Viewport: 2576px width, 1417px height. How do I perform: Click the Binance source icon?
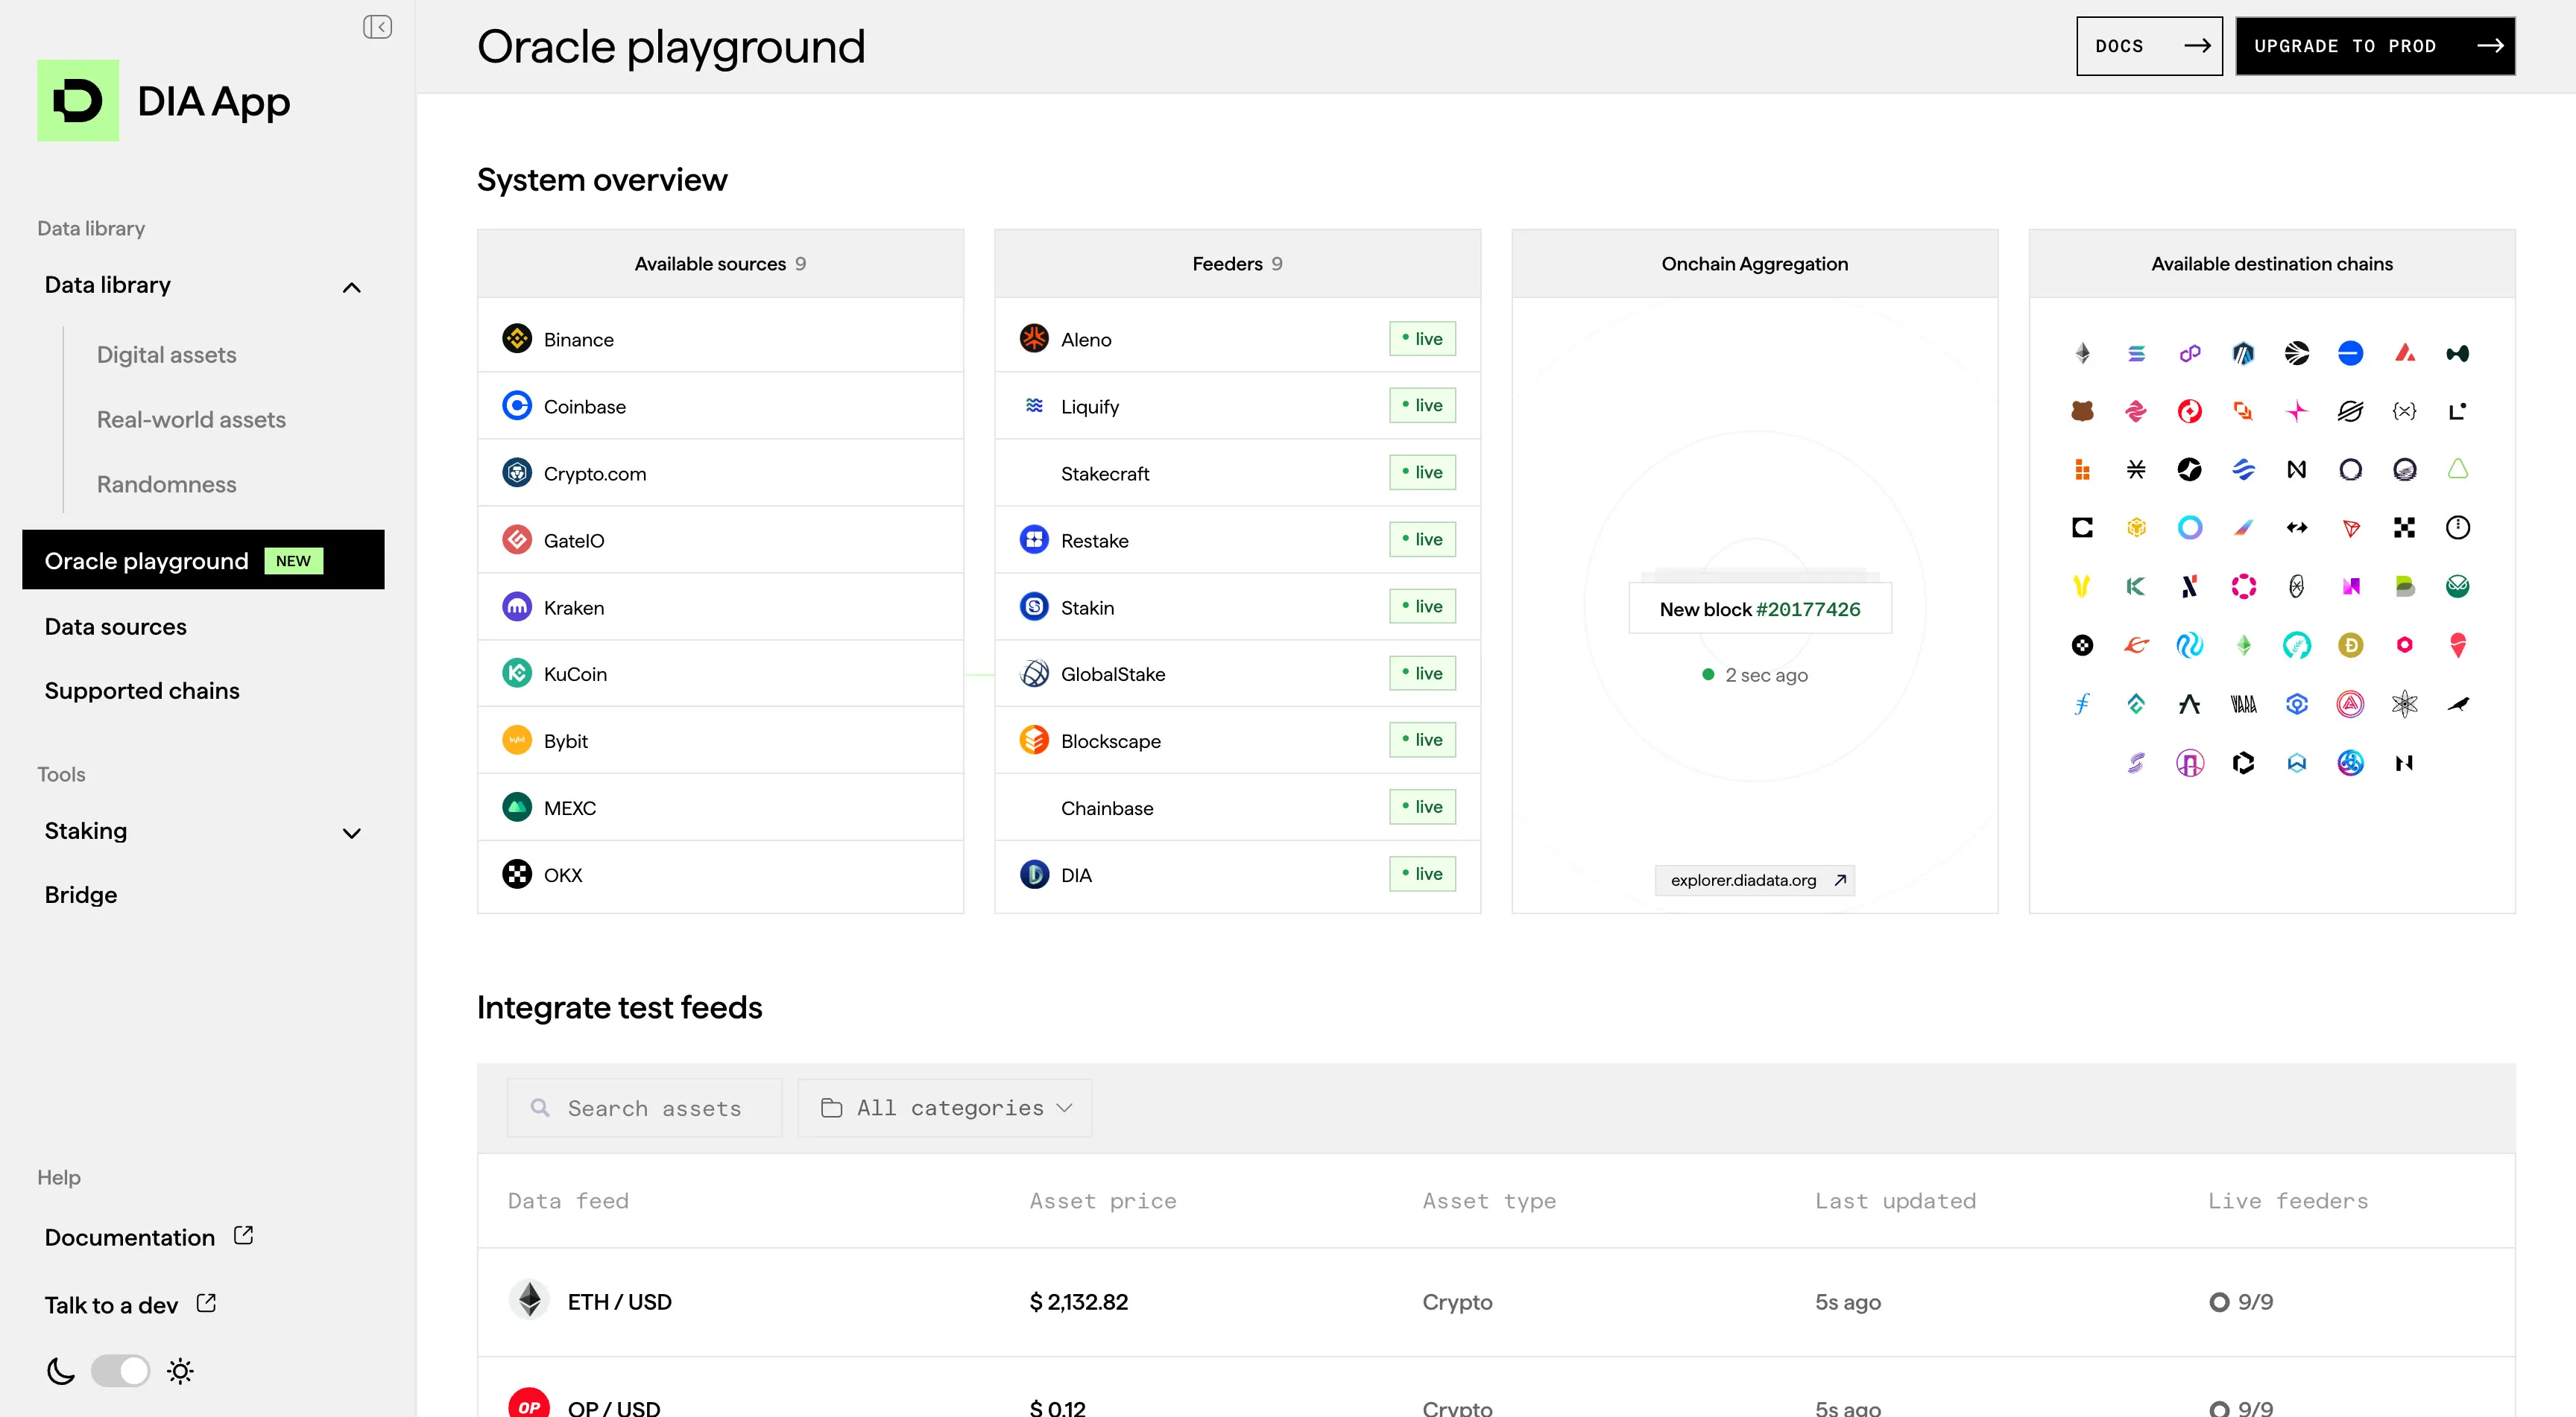point(517,339)
